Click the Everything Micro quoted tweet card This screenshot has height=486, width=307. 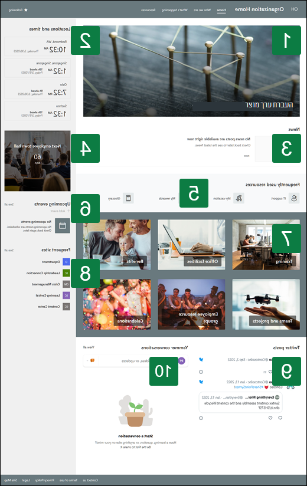point(241,403)
